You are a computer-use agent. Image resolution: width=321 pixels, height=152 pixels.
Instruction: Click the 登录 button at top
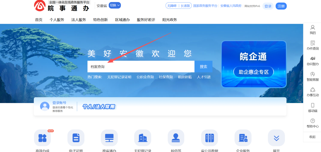(x=268, y=6)
